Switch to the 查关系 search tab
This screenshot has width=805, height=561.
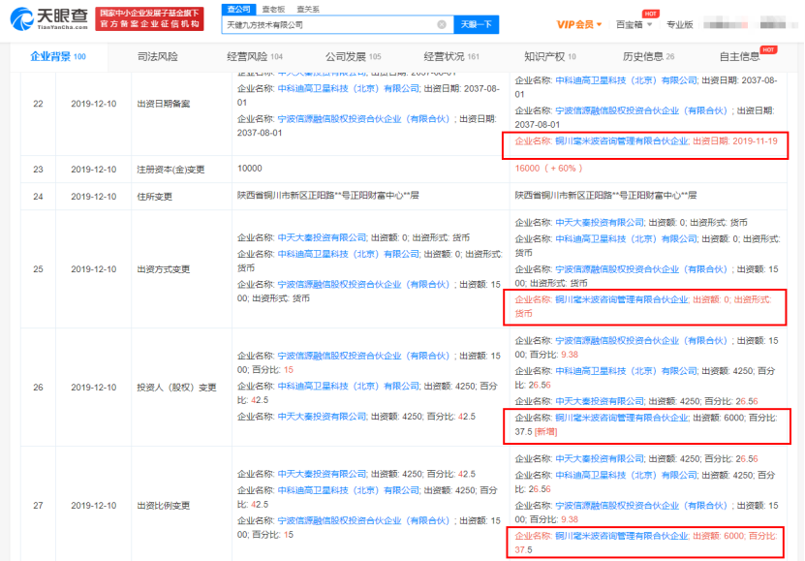tap(308, 10)
